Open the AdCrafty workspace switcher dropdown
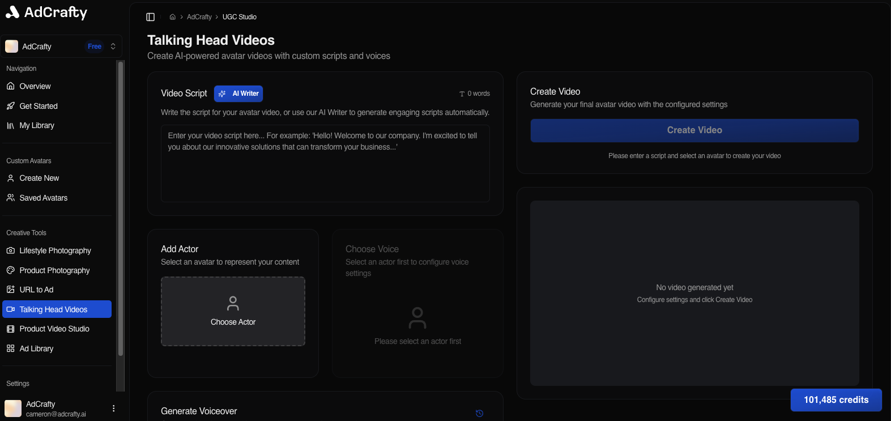This screenshot has width=891, height=421. (x=61, y=46)
